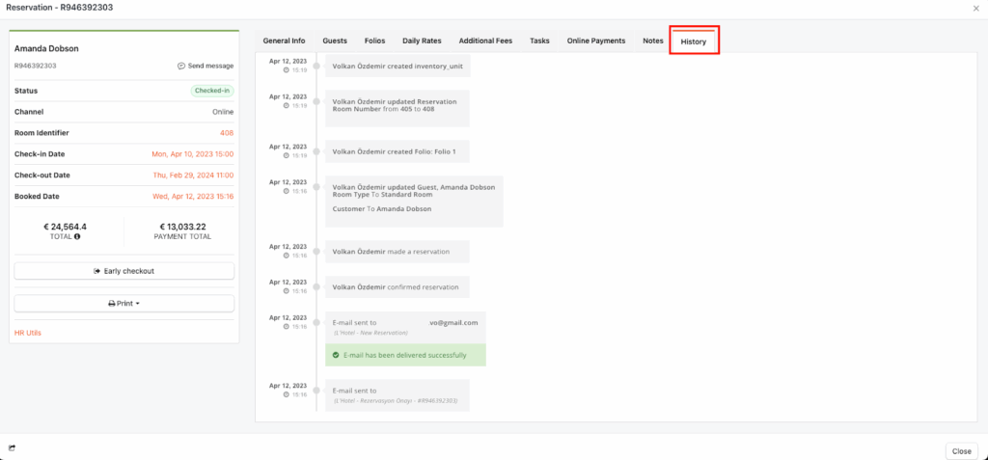The image size is (988, 460).
Task: Open the HR Utils link
Action: tap(28, 333)
